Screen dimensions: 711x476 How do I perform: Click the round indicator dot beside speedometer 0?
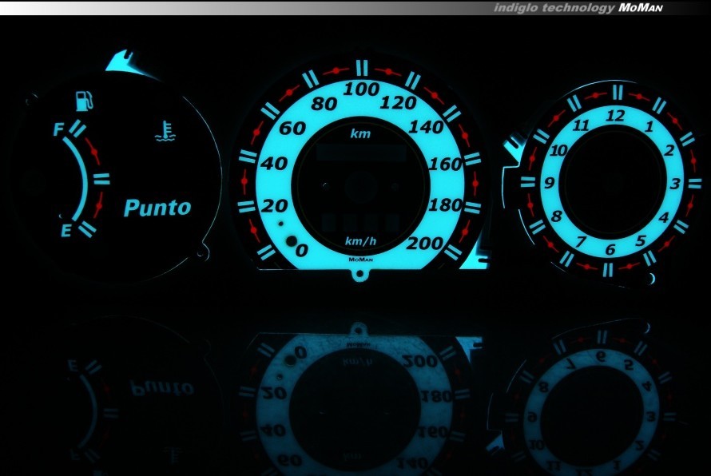point(291,243)
